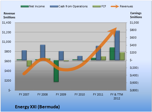Click '$400' on the Revenue axis
The width and height of the screenshot is (152, 112).
[x=8, y=71]
